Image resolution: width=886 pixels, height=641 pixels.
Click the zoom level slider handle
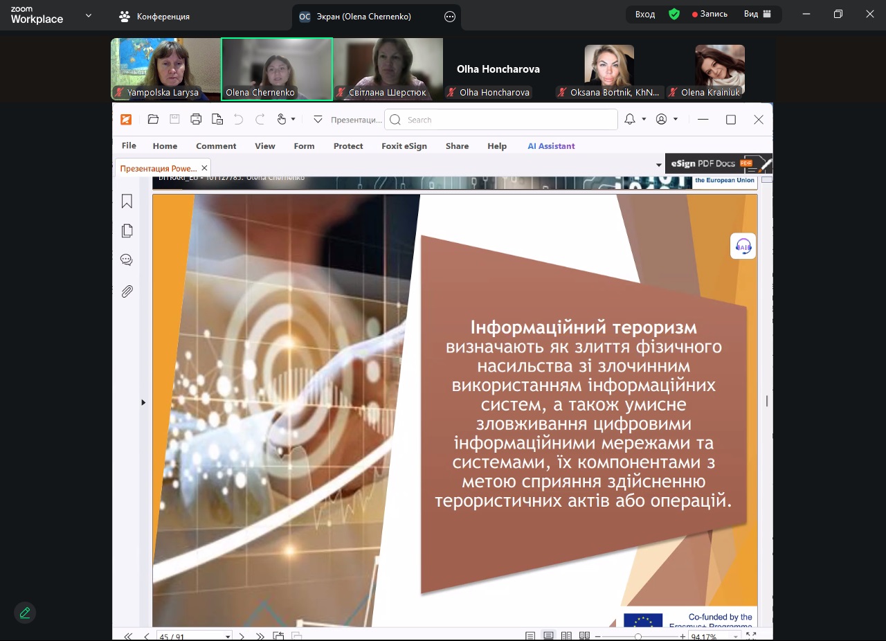[x=638, y=636]
